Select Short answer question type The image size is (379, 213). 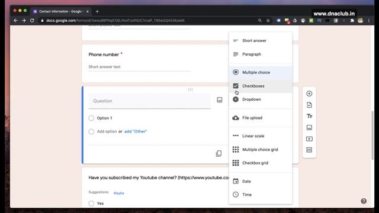261,41
